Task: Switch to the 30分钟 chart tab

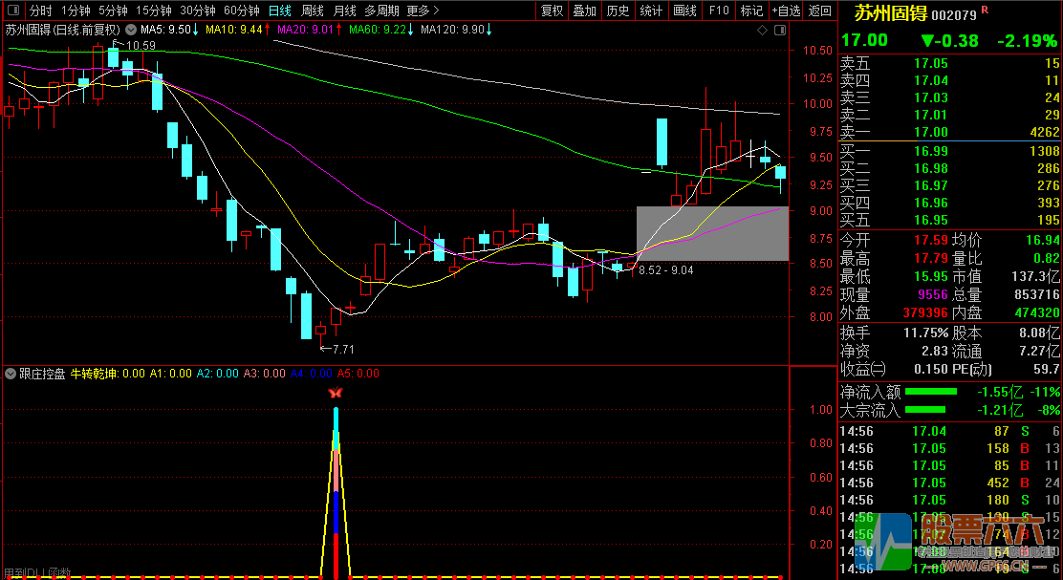Action: click(198, 11)
